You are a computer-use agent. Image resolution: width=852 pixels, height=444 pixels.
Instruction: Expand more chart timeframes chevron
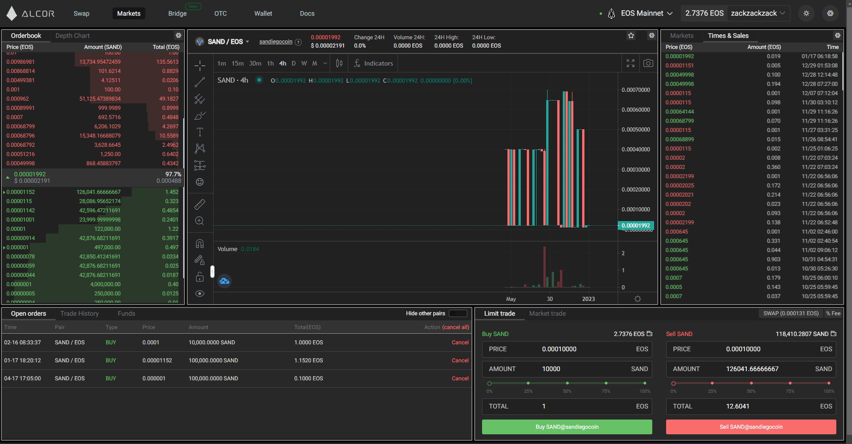point(325,63)
